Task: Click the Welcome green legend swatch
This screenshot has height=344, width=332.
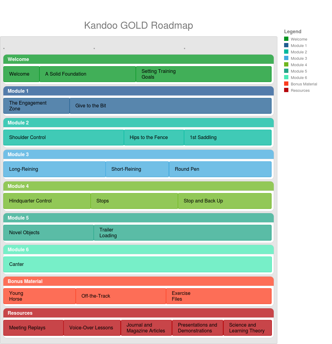Action: [286, 39]
